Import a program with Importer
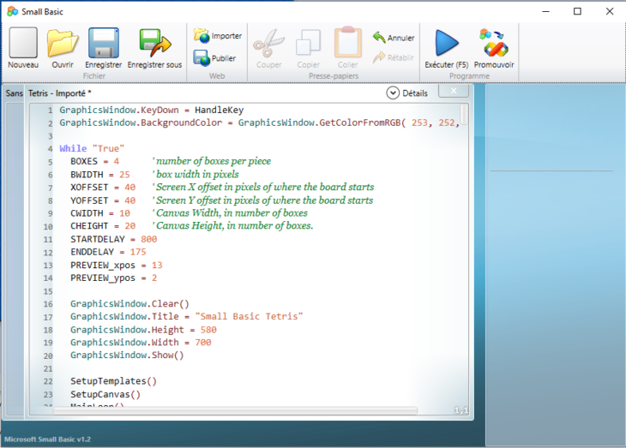This screenshot has height=448, width=626. tap(218, 36)
